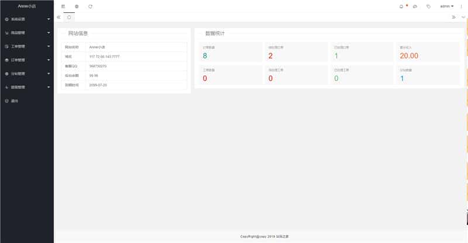
Task: Click the pending orders value 2
Action: [x=270, y=55]
